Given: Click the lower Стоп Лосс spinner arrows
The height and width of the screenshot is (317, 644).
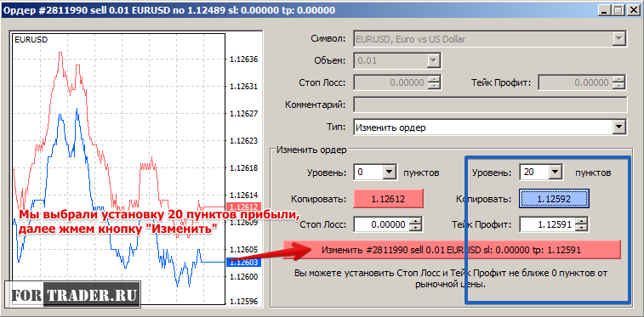Looking at the screenshot, I should click(416, 224).
